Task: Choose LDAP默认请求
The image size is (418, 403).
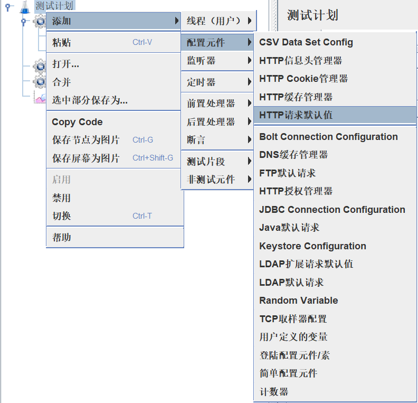Action: [x=335, y=282]
